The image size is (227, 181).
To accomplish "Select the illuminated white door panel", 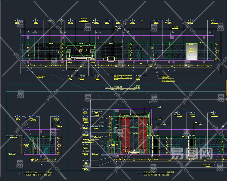I will coord(192,52).
